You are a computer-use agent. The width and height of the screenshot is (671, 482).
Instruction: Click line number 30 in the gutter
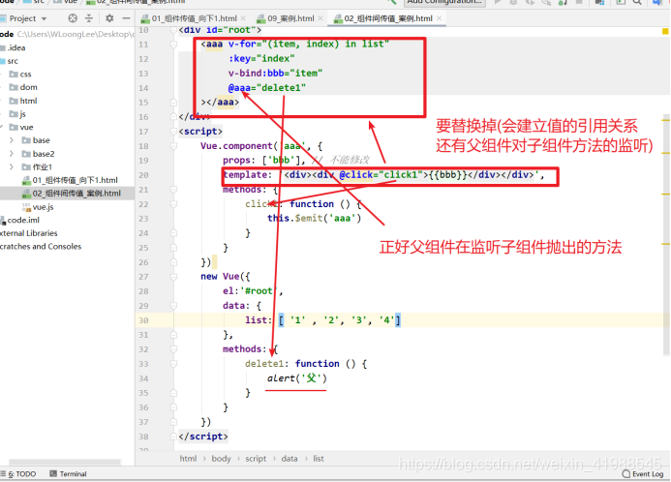(143, 320)
